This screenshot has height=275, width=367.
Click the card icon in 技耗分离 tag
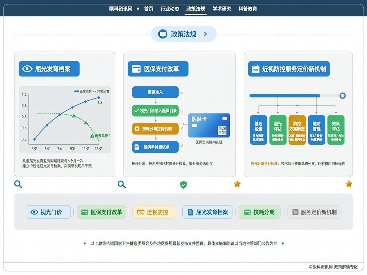(247, 212)
